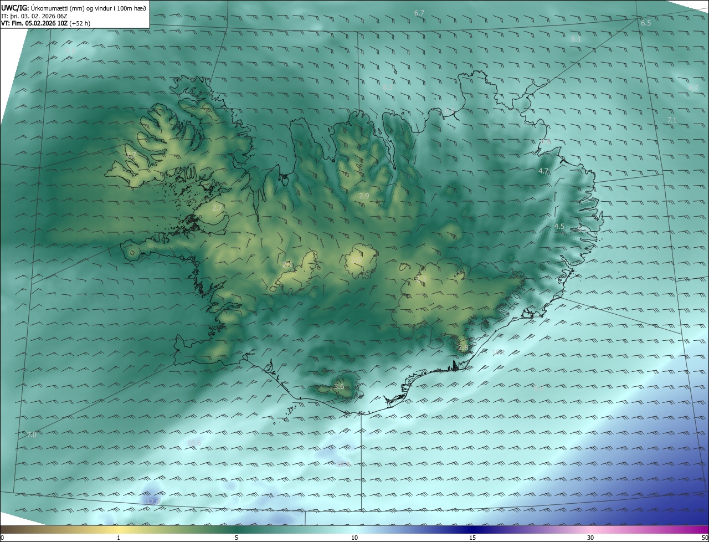The image size is (709, 542).
Task: Click the colorbar tick label 5
Action: 237,538
